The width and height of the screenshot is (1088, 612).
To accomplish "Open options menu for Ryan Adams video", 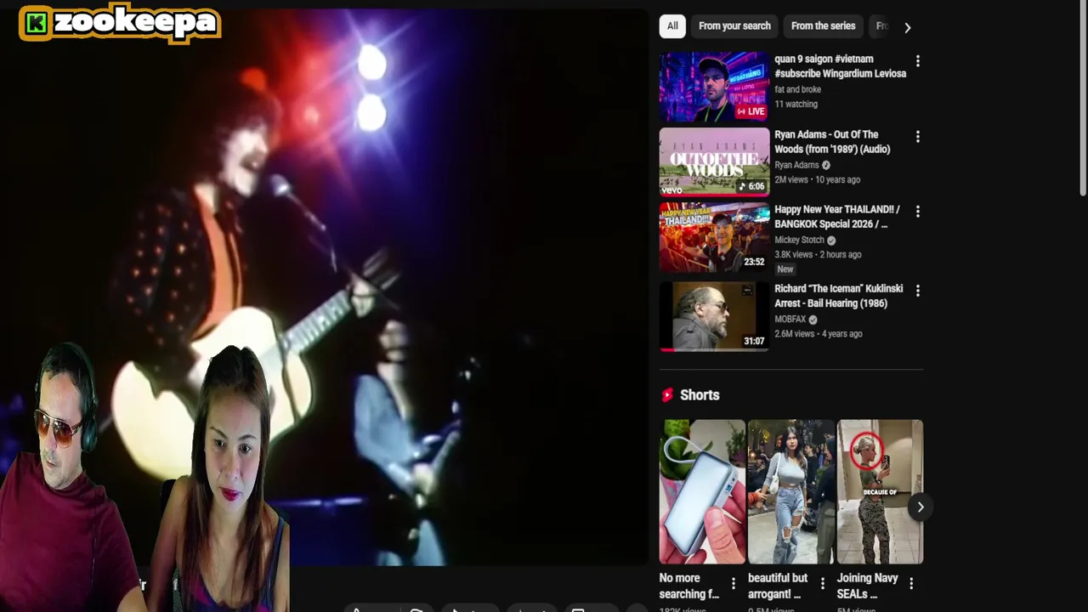I will coord(917,136).
